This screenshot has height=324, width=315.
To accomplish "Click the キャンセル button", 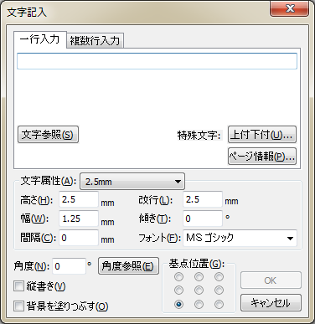I will [271, 303].
